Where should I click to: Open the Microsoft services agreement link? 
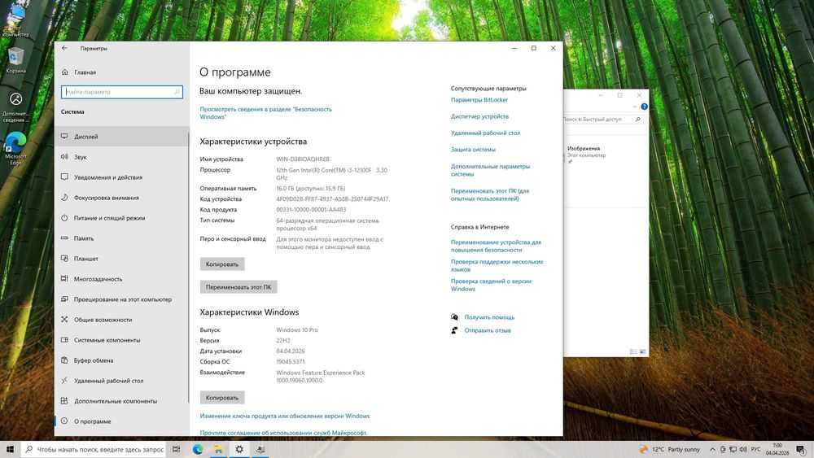click(x=283, y=433)
